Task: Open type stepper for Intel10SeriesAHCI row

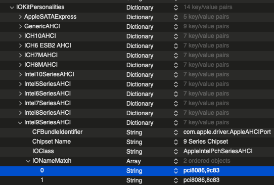Action: click(176, 75)
